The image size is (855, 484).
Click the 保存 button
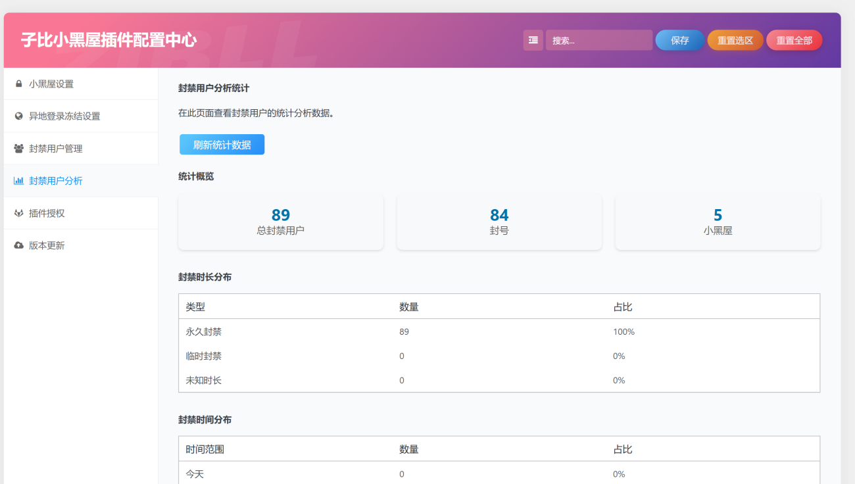(x=679, y=40)
